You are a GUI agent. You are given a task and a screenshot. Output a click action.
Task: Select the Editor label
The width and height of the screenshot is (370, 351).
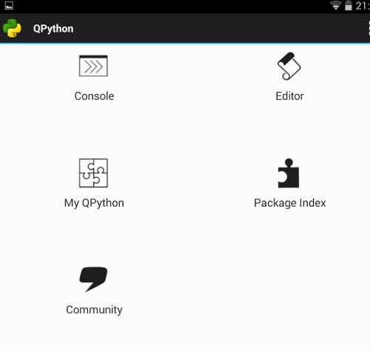[289, 96]
